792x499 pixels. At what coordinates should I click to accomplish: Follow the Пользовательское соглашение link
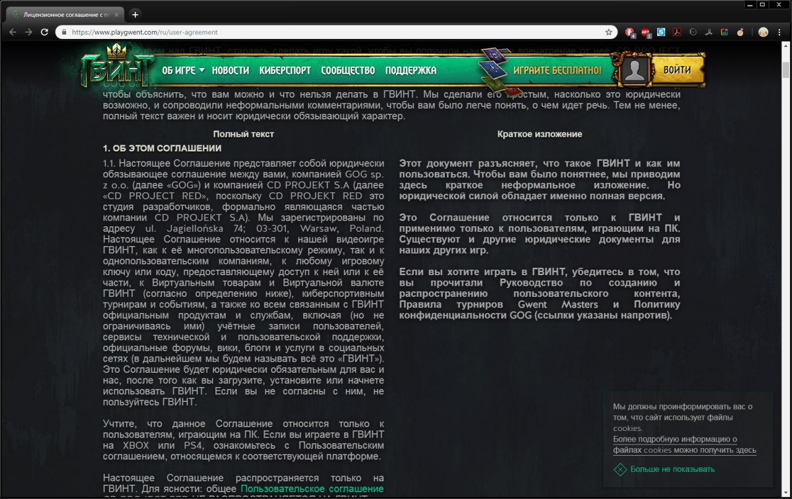(312, 489)
